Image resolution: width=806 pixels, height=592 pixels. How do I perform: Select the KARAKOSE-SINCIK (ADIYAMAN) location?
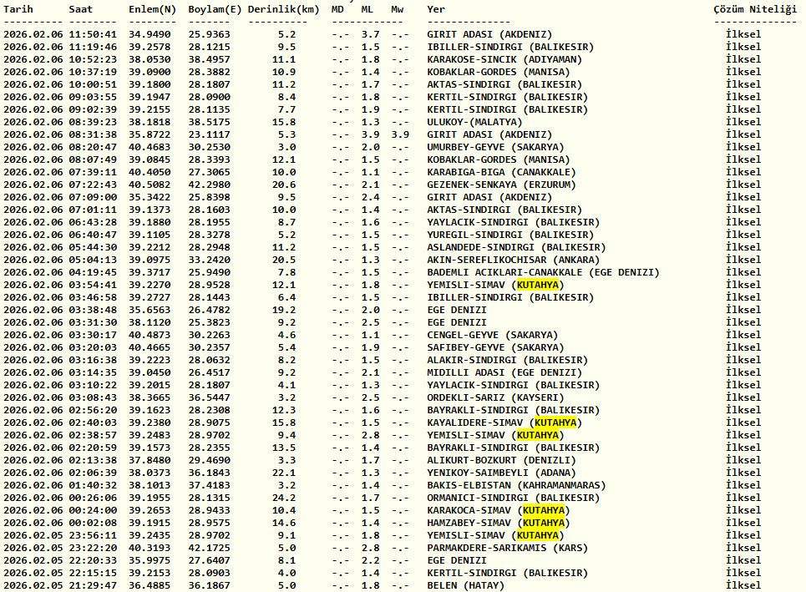tap(504, 59)
